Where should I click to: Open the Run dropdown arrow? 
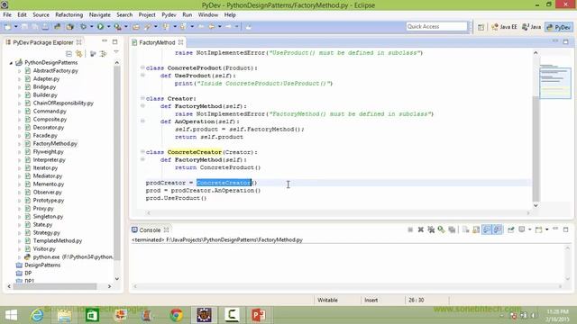108,26
